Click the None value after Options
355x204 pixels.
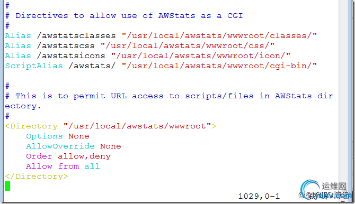[x=79, y=136]
